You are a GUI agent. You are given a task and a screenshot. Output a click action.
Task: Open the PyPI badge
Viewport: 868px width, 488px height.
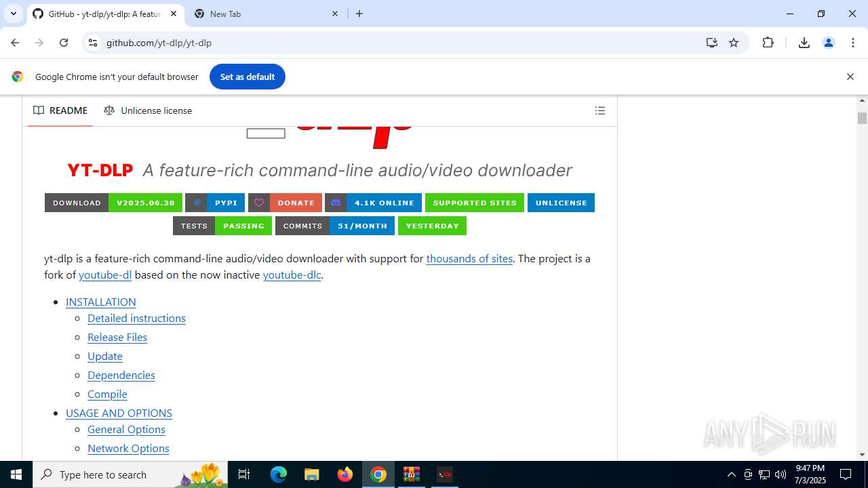point(215,203)
